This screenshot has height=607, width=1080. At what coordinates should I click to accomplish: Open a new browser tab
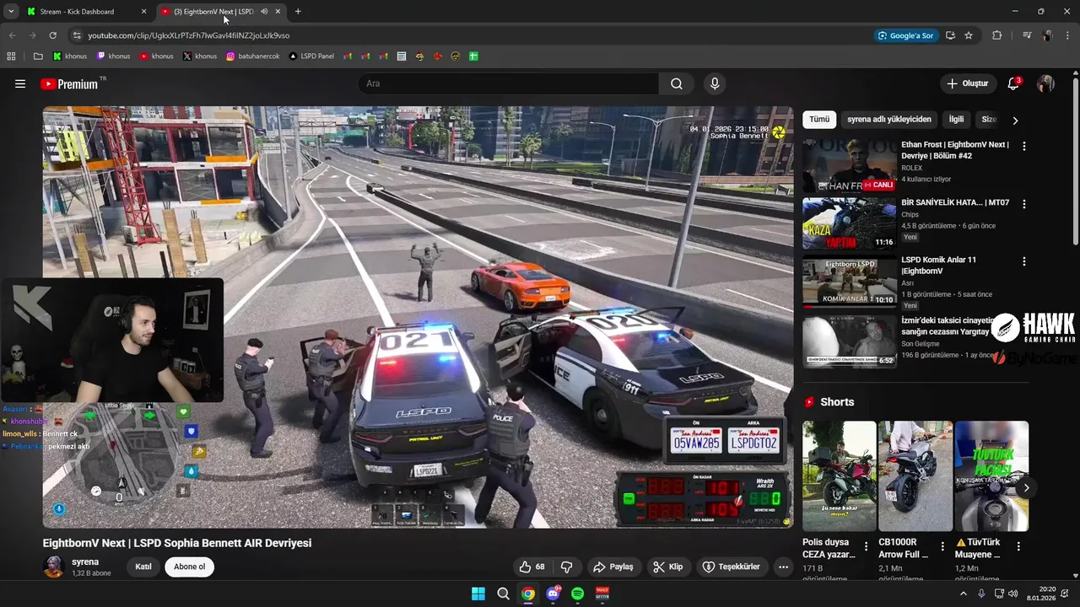pos(298,12)
